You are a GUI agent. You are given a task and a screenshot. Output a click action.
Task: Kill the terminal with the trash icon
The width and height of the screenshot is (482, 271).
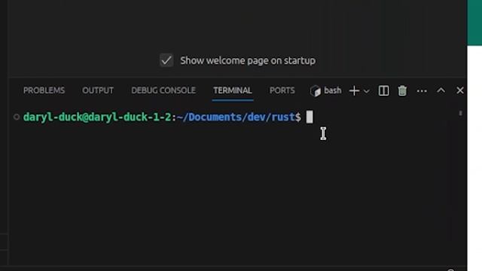402,90
